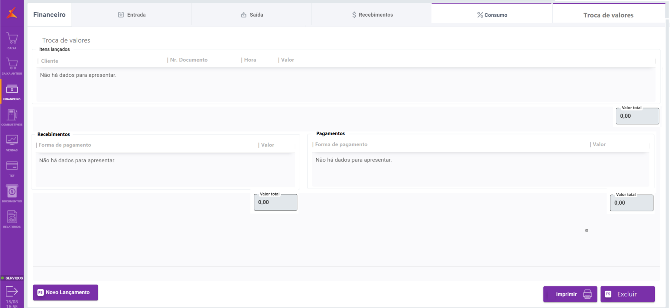Click Valor total field under Pagamentos
The image size is (670, 308).
[632, 203]
